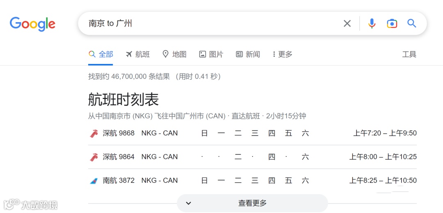Click the magnifier icon on 全部 tab
The image size is (443, 213).
92,54
